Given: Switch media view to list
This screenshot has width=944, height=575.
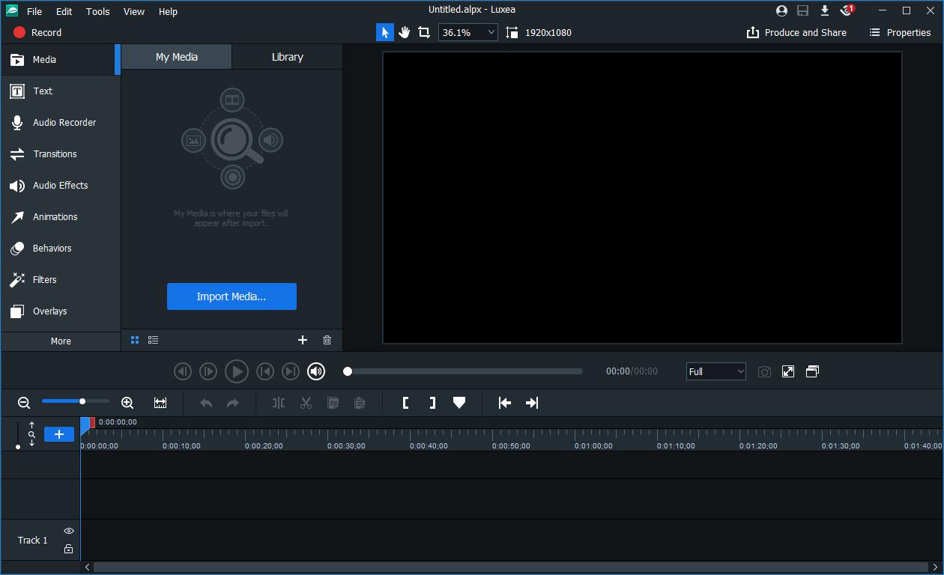Looking at the screenshot, I should 153,340.
